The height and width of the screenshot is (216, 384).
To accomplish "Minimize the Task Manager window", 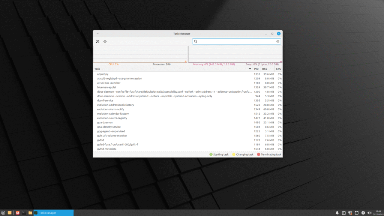I will (266, 34).
